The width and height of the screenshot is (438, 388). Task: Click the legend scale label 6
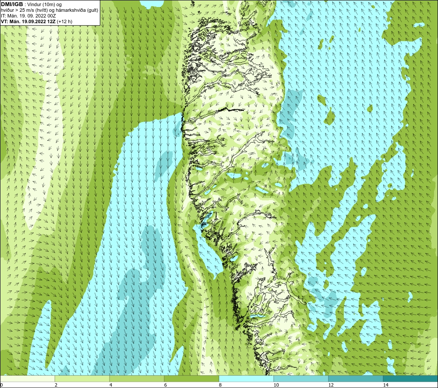click(x=166, y=385)
